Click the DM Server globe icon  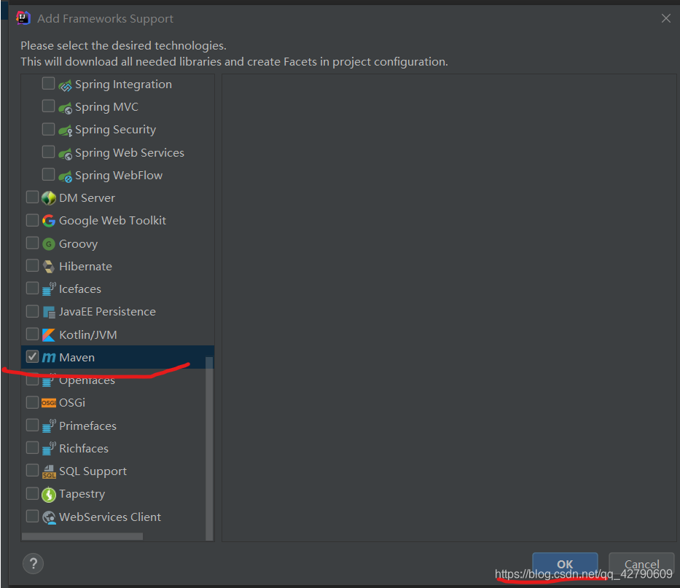pos(49,198)
